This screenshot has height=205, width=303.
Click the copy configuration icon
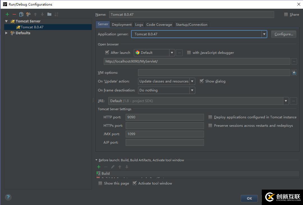(x=21, y=14)
